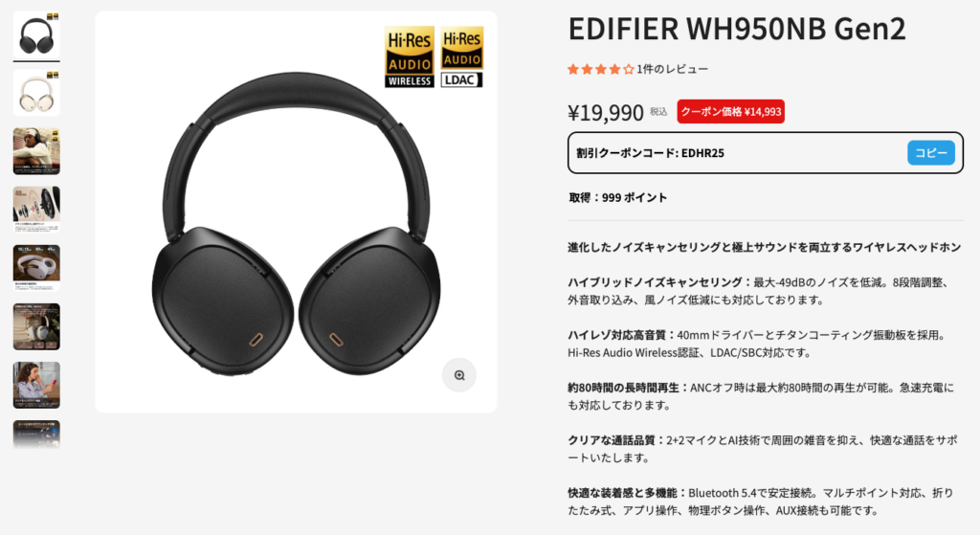
Task: Click the main black headphones product image
Action: click(297, 212)
